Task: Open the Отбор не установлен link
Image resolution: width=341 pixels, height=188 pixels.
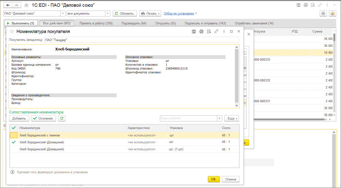Action: (x=179, y=14)
